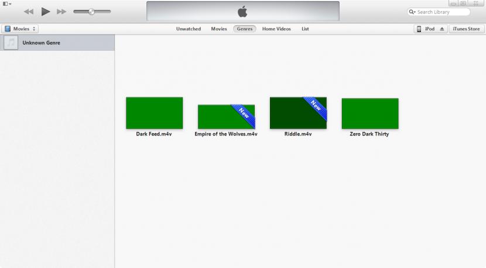Eject the iPod using eject icon
Viewport: 486px width, 268px height.
(x=442, y=29)
